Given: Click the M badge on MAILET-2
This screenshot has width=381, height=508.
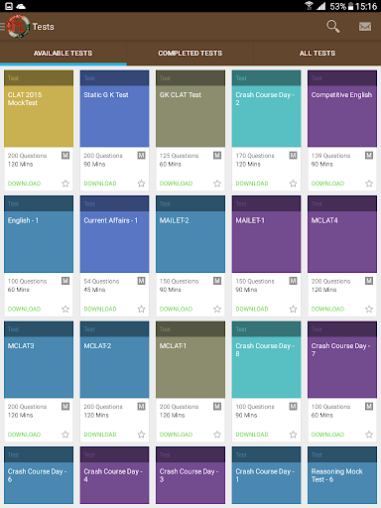Looking at the screenshot, I should [217, 281].
